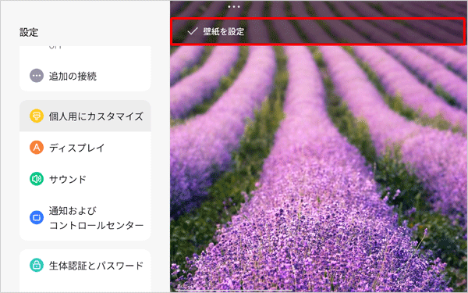Click the orange ディスプレイ icon
This screenshot has height=293, width=468.
click(37, 148)
